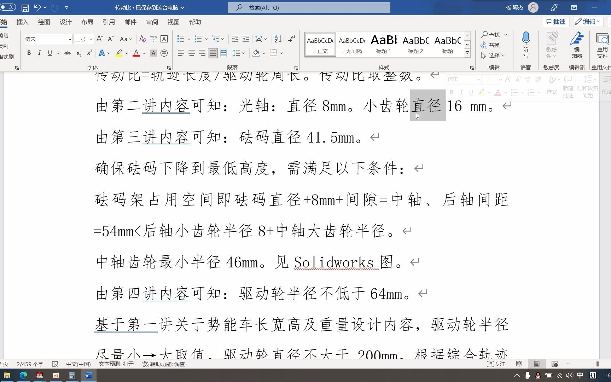Screen dimensions: 611x382
Task: Open the 视图 (View) tab
Action: [173, 22]
